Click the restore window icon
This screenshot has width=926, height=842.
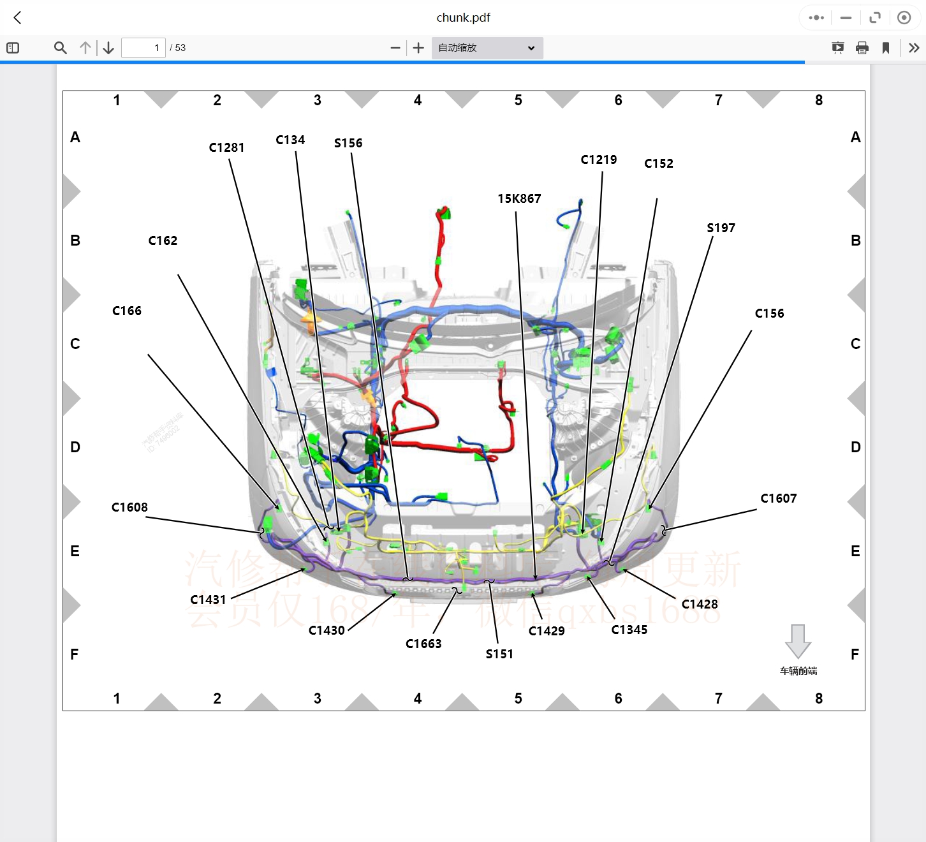[875, 18]
